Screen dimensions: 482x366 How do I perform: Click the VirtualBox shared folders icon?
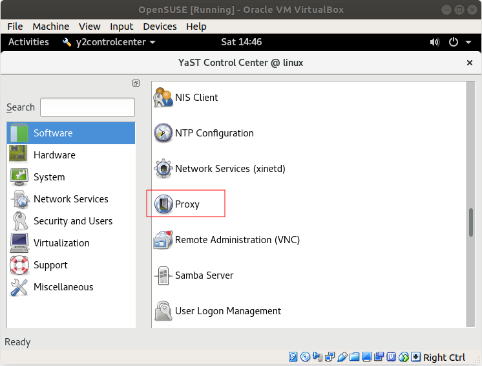click(x=354, y=357)
